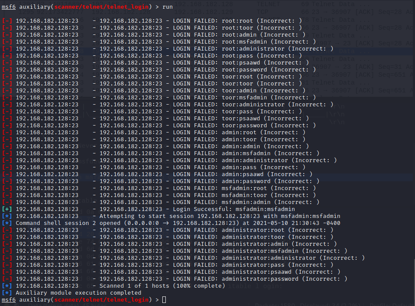Click the "msf6" text of the bottom prompt
The width and height of the screenshot is (415, 306).
(8, 299)
